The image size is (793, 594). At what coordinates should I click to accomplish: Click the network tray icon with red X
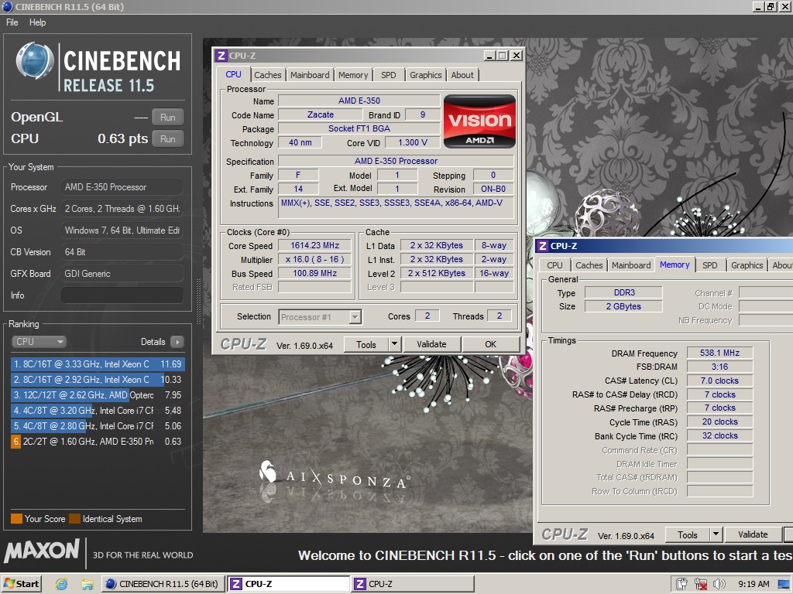(x=700, y=585)
